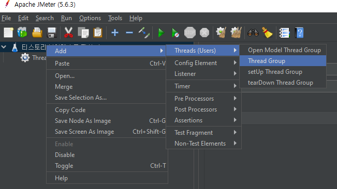Select Disable in the context menu
The image size is (337, 189).
(107, 155)
